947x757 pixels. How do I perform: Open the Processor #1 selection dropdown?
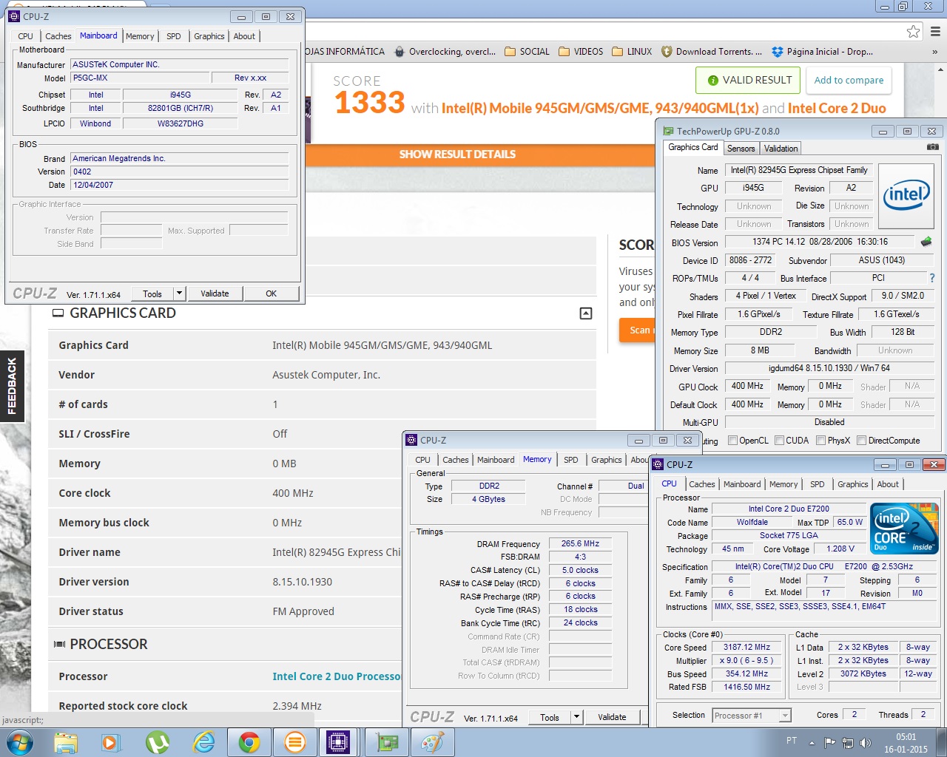coord(785,715)
